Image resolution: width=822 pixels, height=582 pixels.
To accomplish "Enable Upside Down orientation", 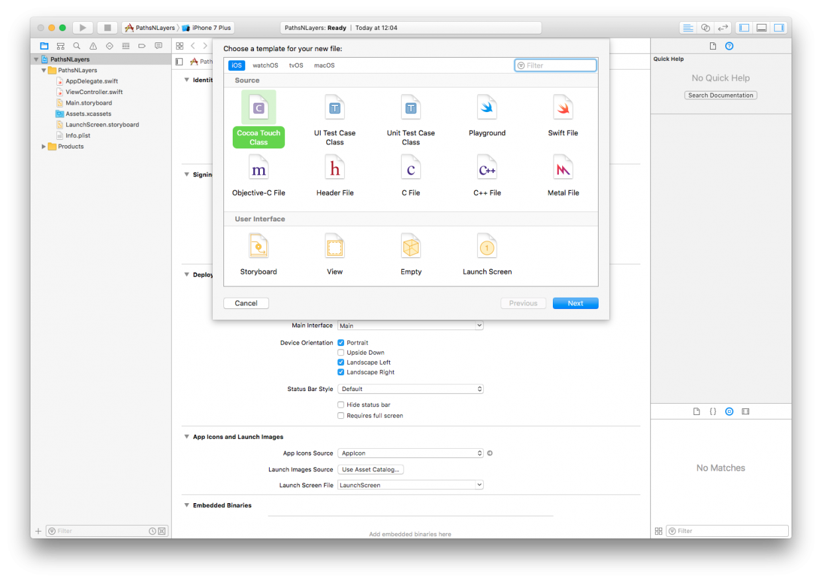I will click(x=341, y=353).
